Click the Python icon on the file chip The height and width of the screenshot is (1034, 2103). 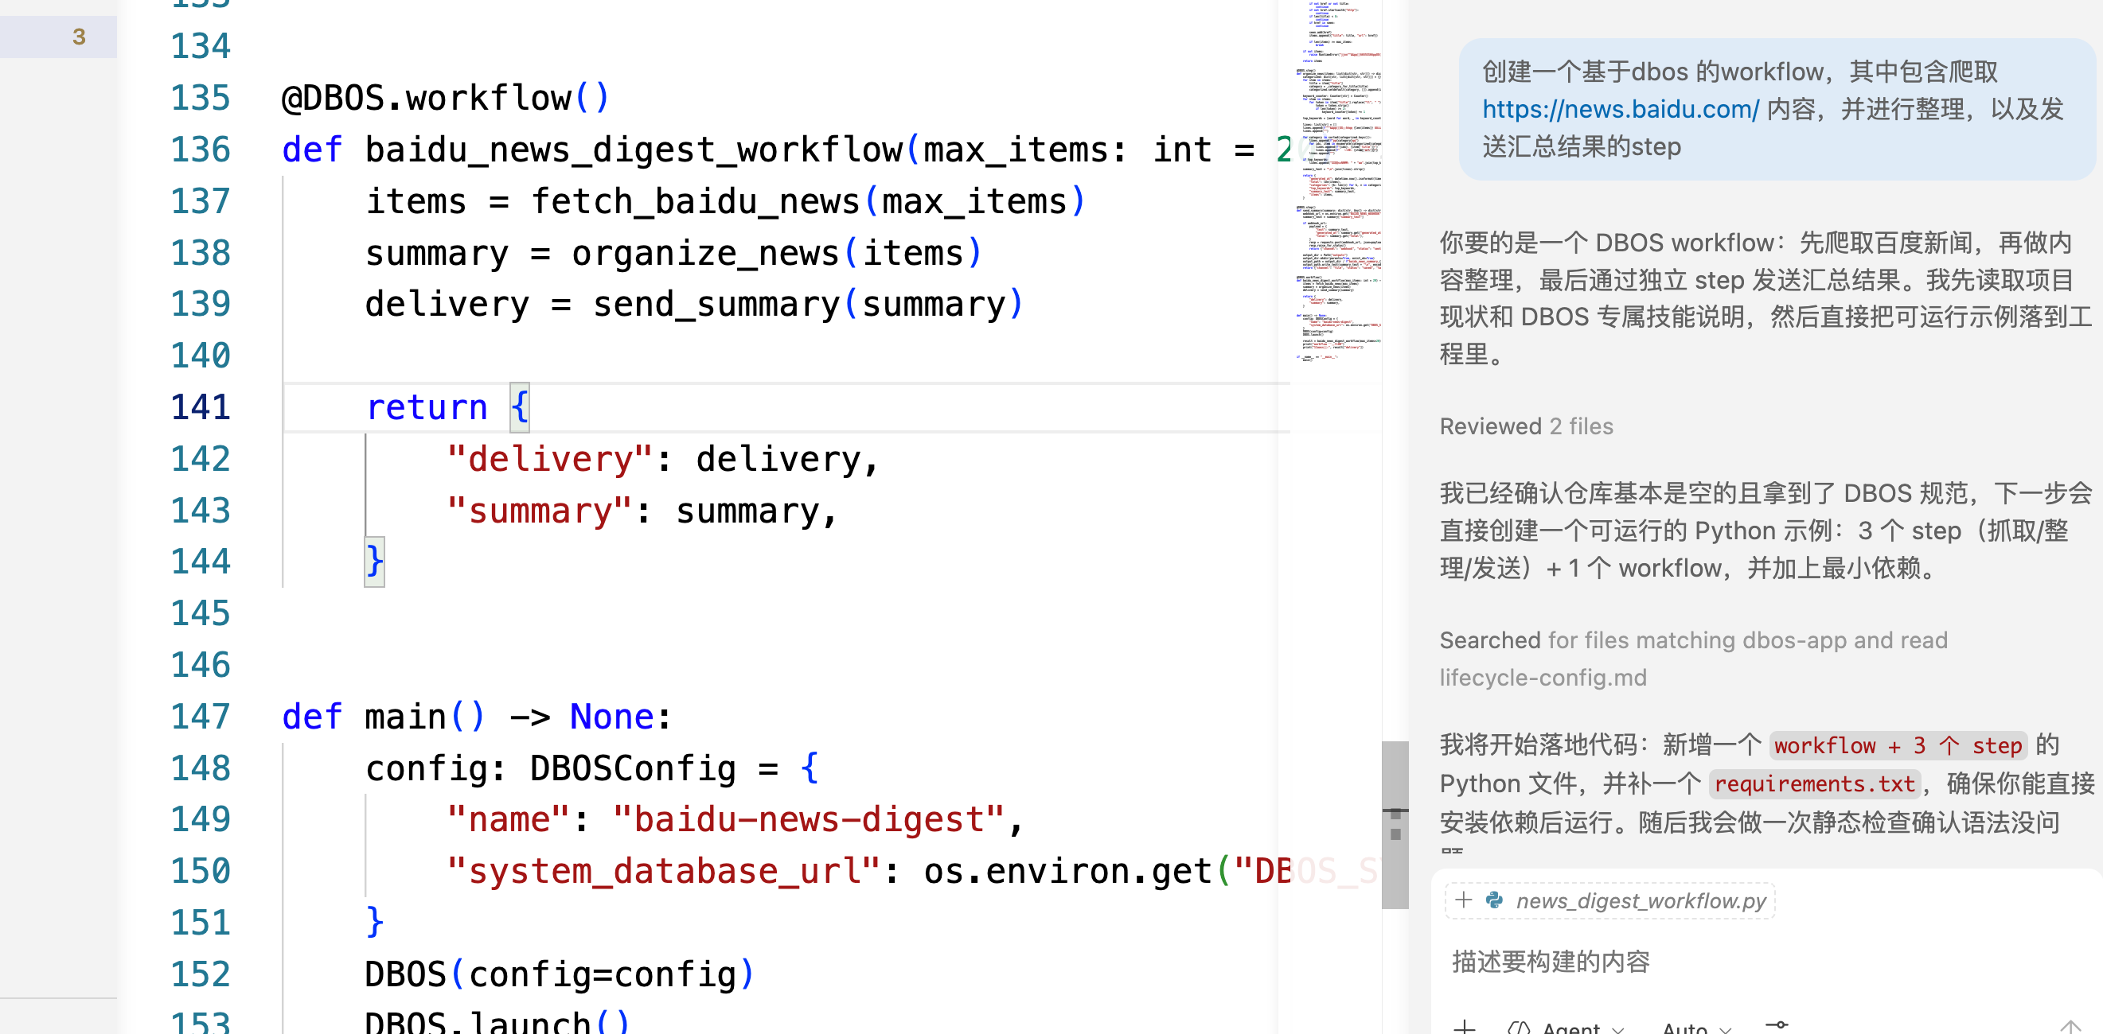[1494, 900]
